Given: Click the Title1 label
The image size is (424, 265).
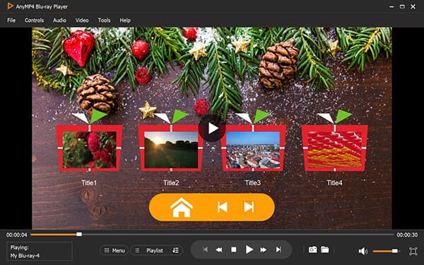Looking at the screenshot, I should coord(89,183).
